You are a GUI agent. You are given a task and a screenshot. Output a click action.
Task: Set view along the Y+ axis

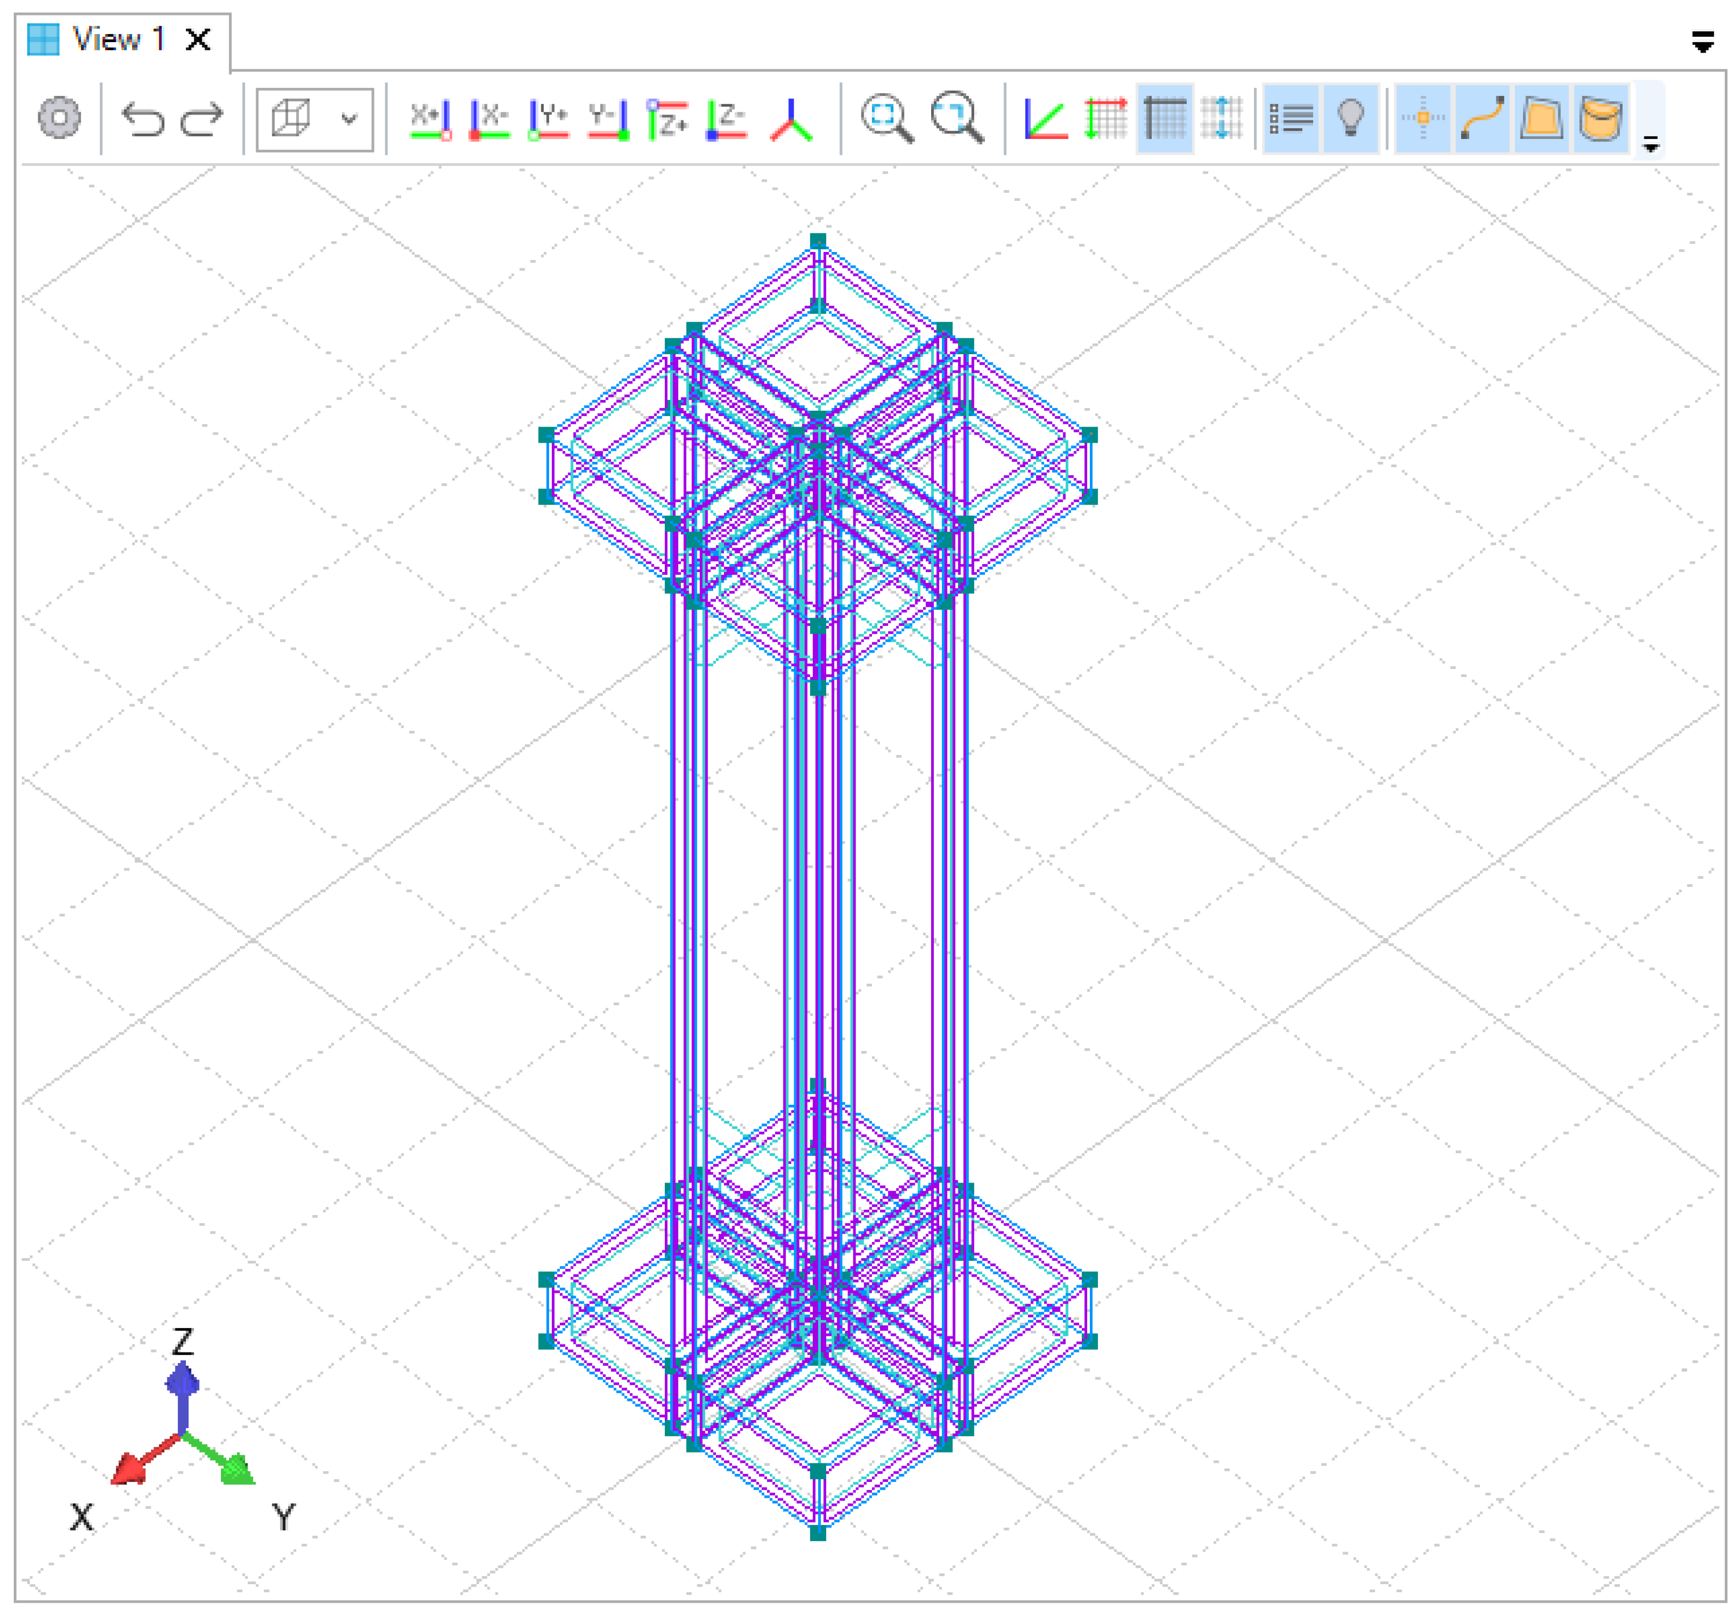click(x=549, y=119)
